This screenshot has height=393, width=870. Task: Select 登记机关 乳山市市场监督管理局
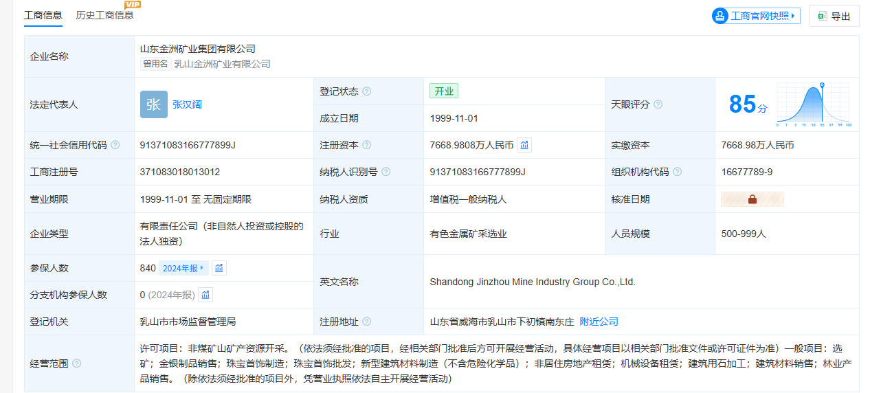[x=188, y=322]
